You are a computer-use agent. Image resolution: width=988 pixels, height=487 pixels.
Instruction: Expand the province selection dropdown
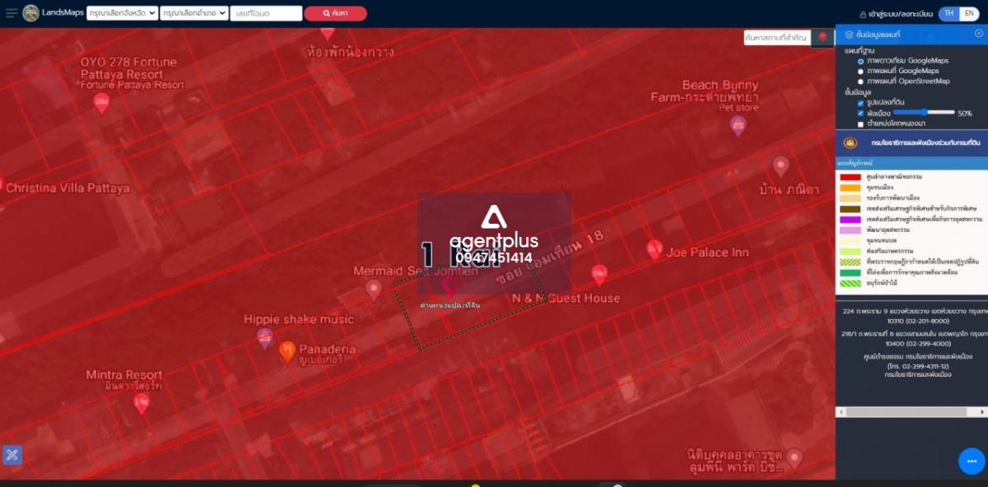(x=122, y=13)
